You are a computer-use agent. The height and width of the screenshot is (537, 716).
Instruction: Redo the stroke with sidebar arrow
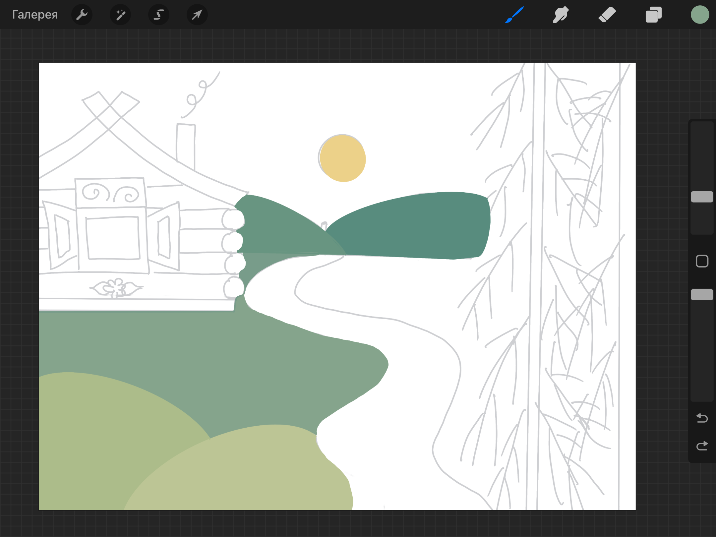point(702,446)
